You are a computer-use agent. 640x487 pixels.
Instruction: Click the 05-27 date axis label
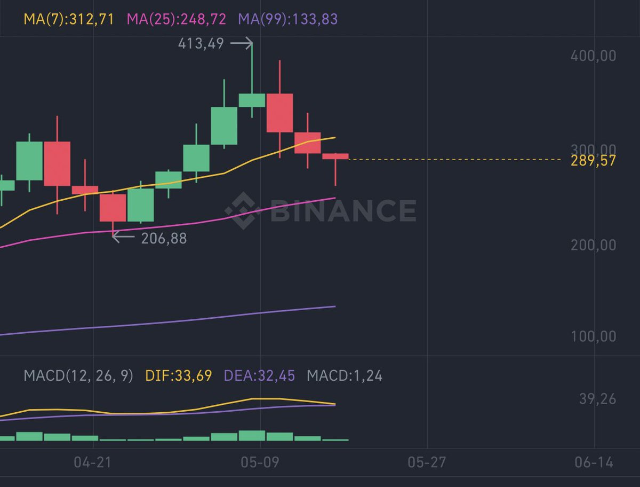click(x=427, y=462)
